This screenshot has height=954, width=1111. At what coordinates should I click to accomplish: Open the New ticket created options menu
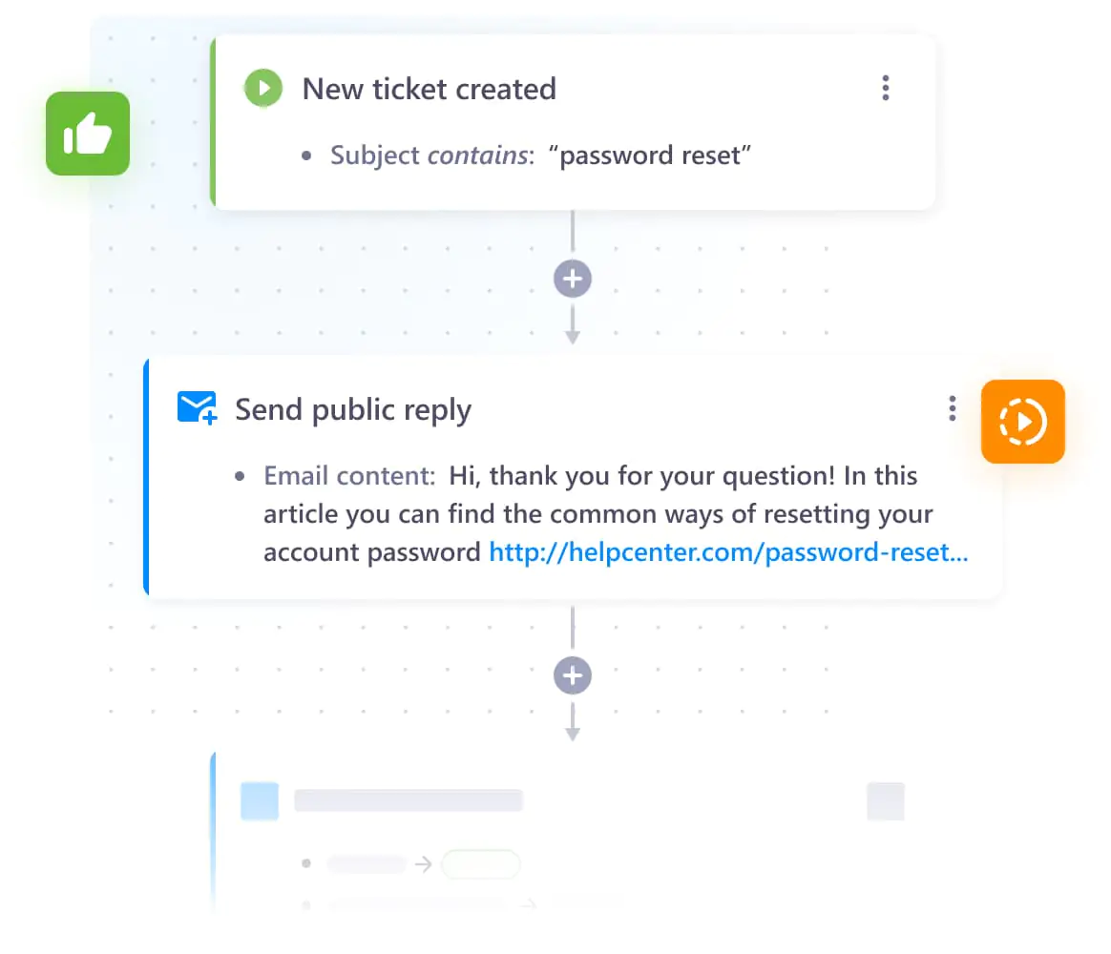point(885,88)
